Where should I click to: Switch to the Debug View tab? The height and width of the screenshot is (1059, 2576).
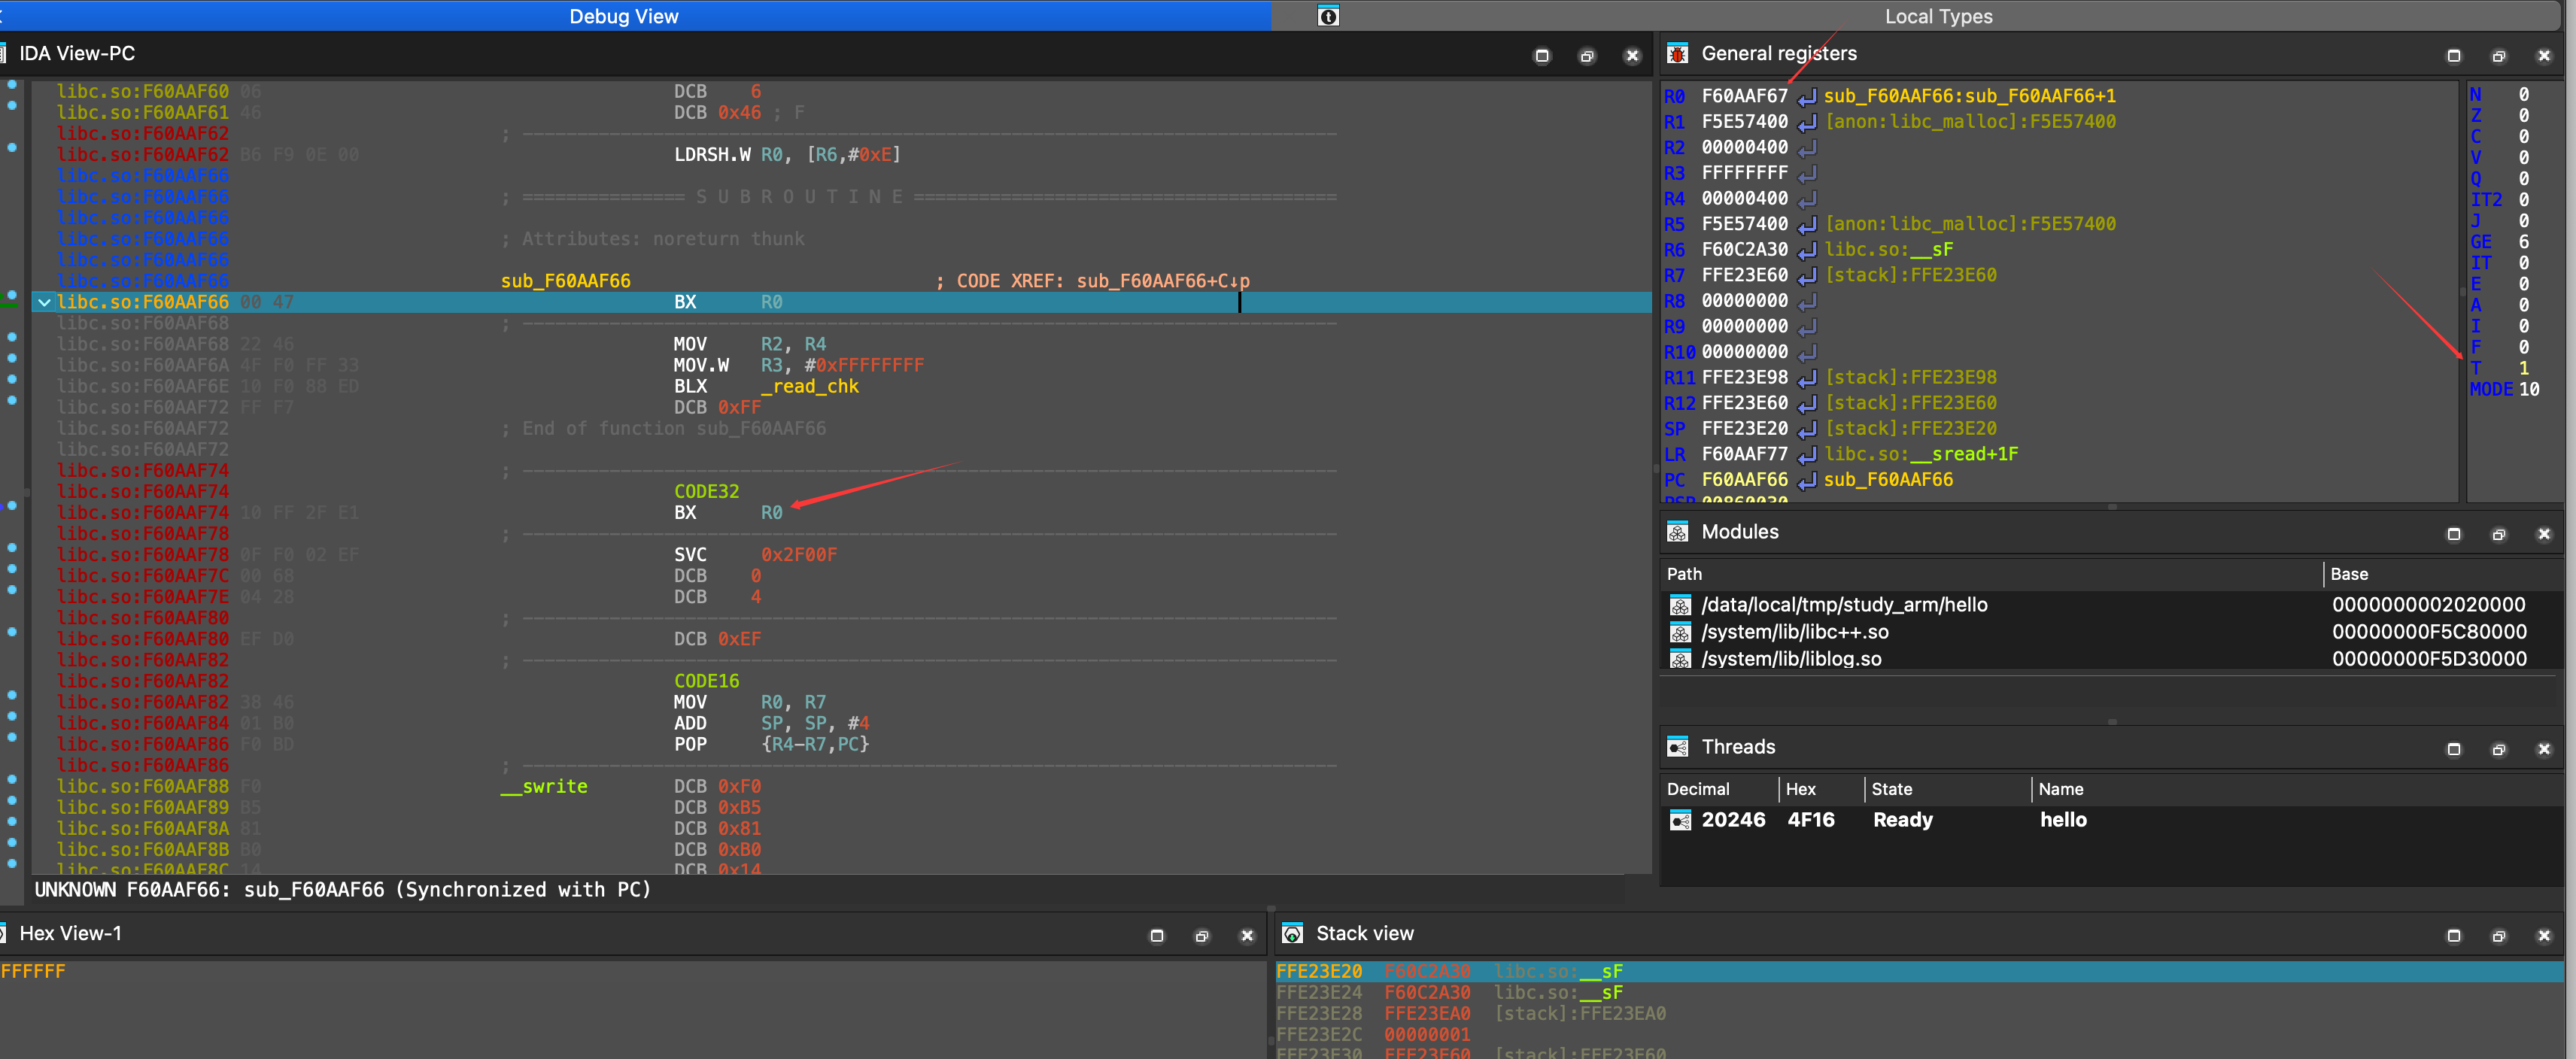[623, 16]
